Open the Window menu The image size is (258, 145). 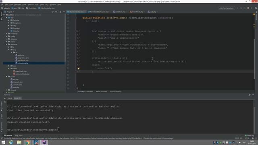53,4
